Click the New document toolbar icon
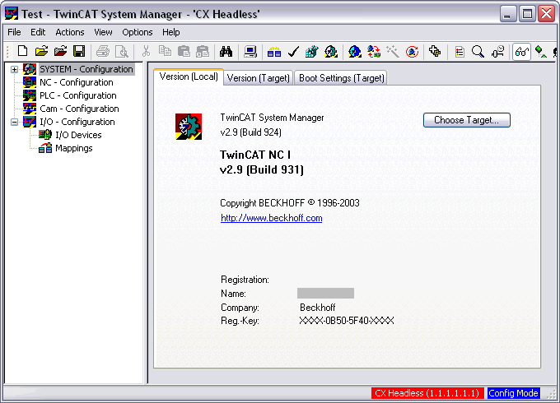The width and height of the screenshot is (560, 403). 23,51
